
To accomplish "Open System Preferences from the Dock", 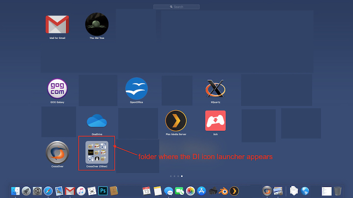I will 37,191.
